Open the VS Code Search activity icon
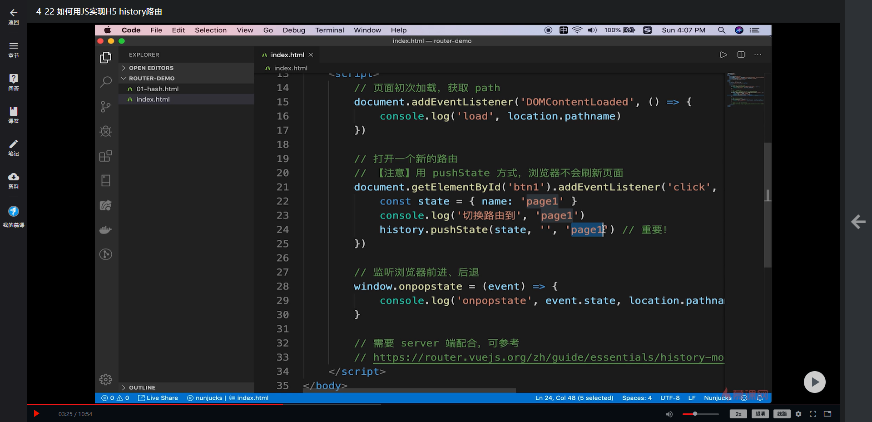This screenshot has height=422, width=872. [x=105, y=82]
